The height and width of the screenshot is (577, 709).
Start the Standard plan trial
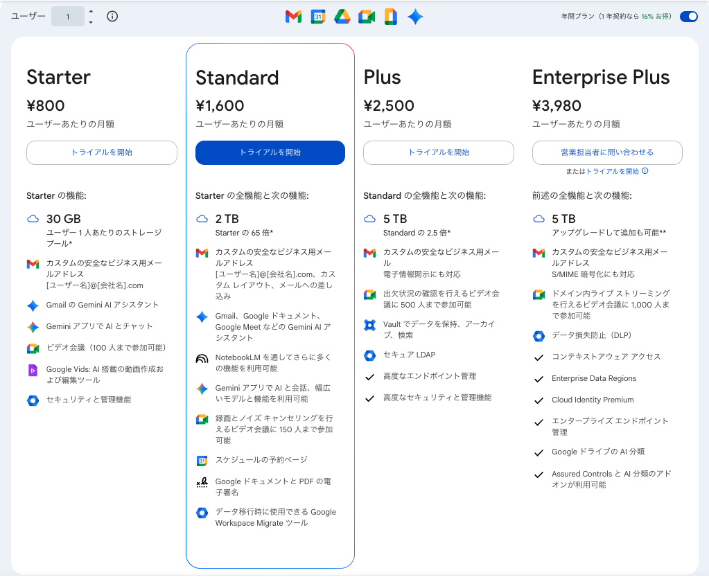click(x=270, y=152)
